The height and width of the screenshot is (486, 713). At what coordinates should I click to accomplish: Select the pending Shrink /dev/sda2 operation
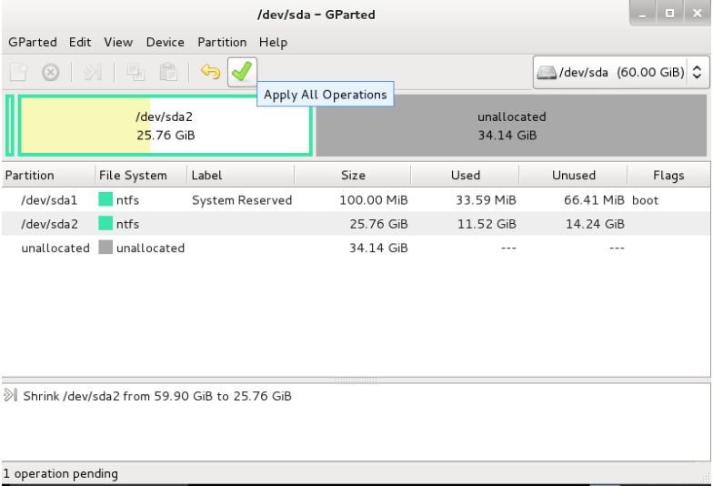click(x=156, y=397)
